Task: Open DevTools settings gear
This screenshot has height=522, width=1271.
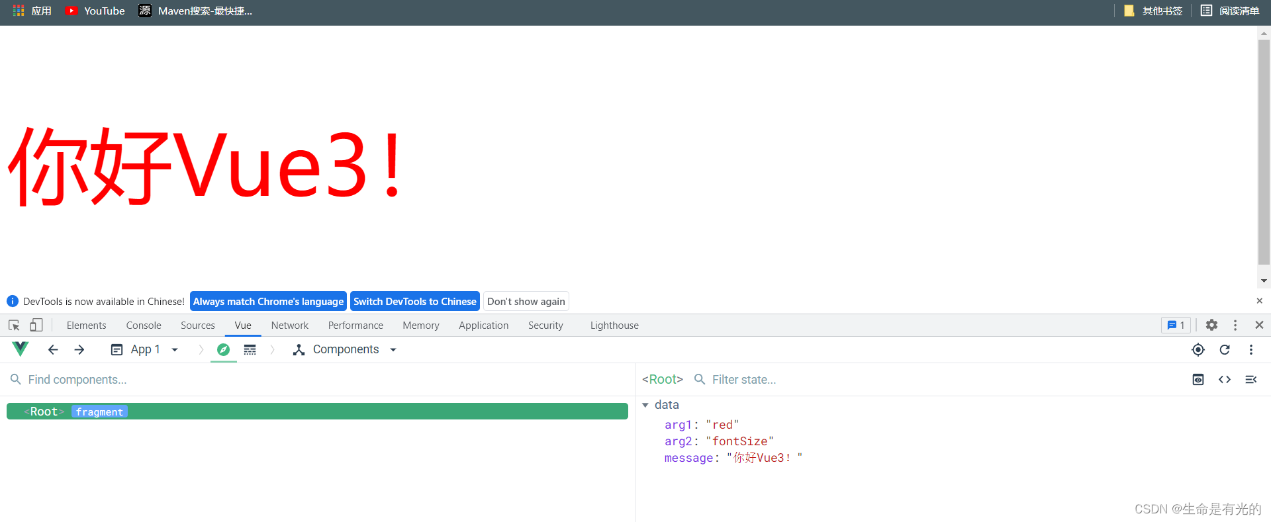Action: click(1211, 325)
